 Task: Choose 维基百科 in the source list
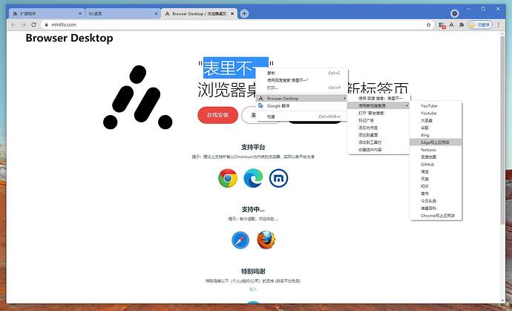pos(436,208)
